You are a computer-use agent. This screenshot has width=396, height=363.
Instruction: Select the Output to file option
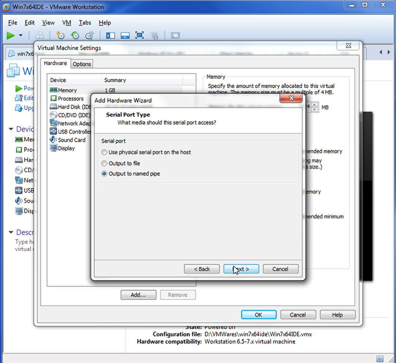(104, 164)
